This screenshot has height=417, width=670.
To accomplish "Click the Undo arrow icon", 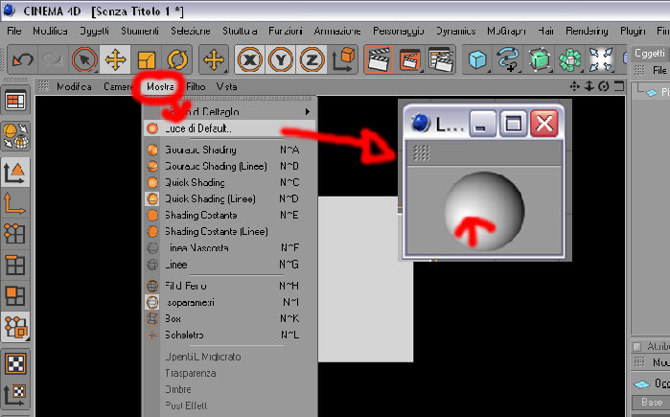I will (23, 59).
